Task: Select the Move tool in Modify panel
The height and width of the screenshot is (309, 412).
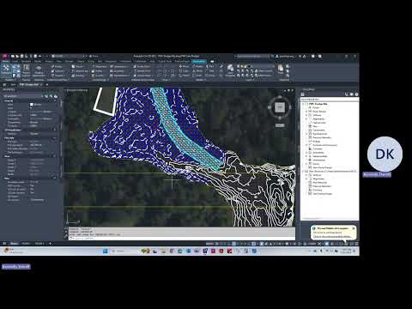Action: pos(184,66)
